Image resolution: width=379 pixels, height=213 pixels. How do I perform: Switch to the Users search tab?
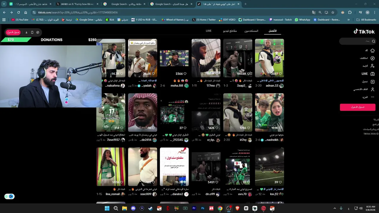point(251,31)
